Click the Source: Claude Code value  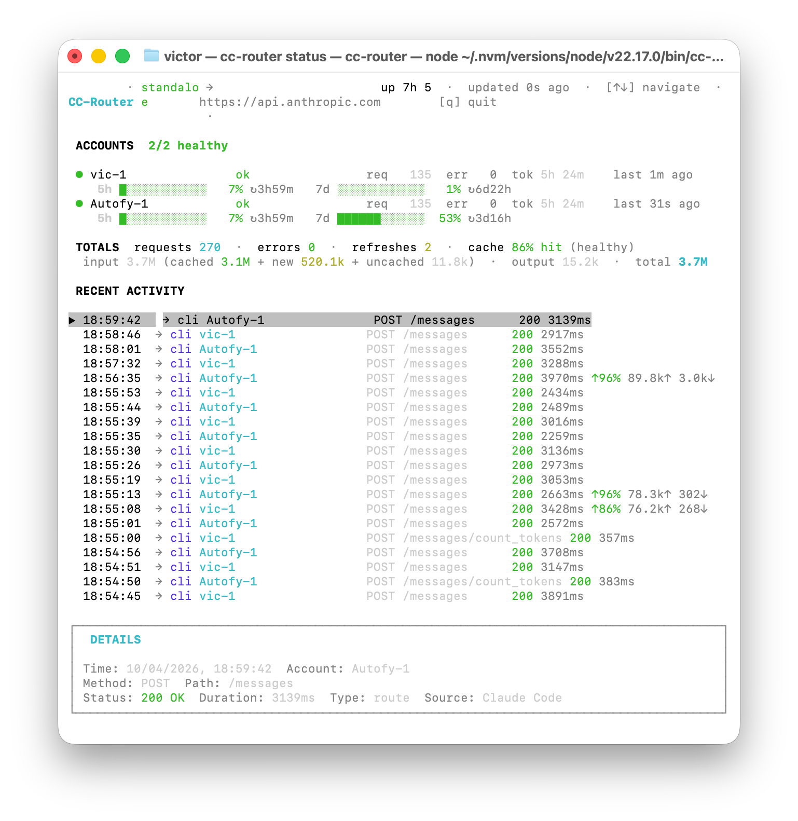(522, 698)
